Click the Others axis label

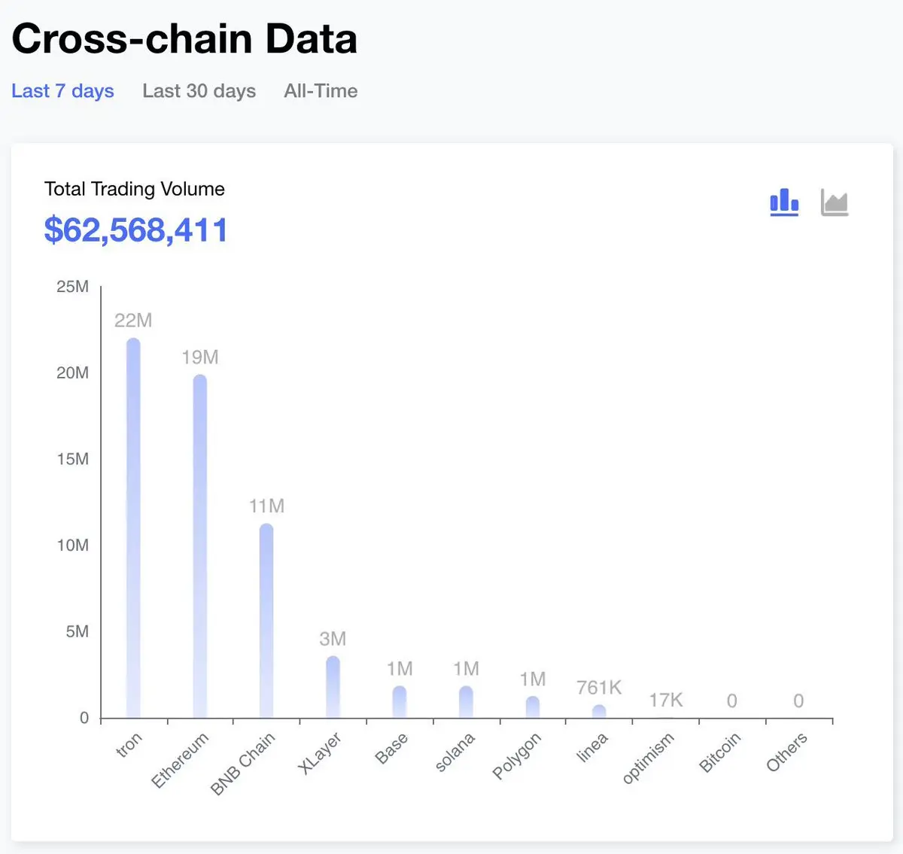[786, 752]
